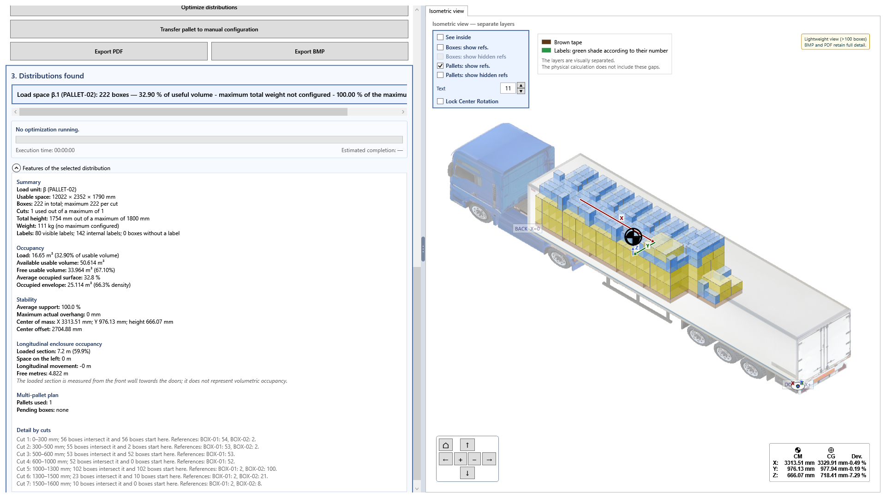This screenshot has height=498, width=886.
Task: Click the Summary heading
Action: tap(29, 182)
